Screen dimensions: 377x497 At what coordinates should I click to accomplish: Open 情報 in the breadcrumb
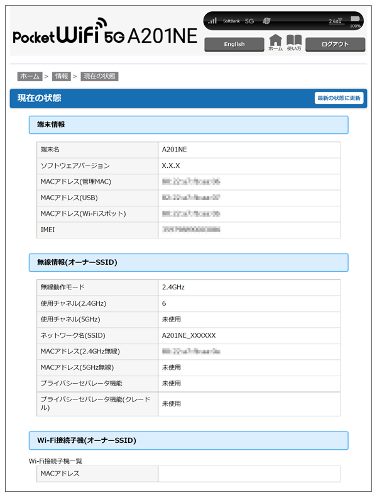point(62,76)
